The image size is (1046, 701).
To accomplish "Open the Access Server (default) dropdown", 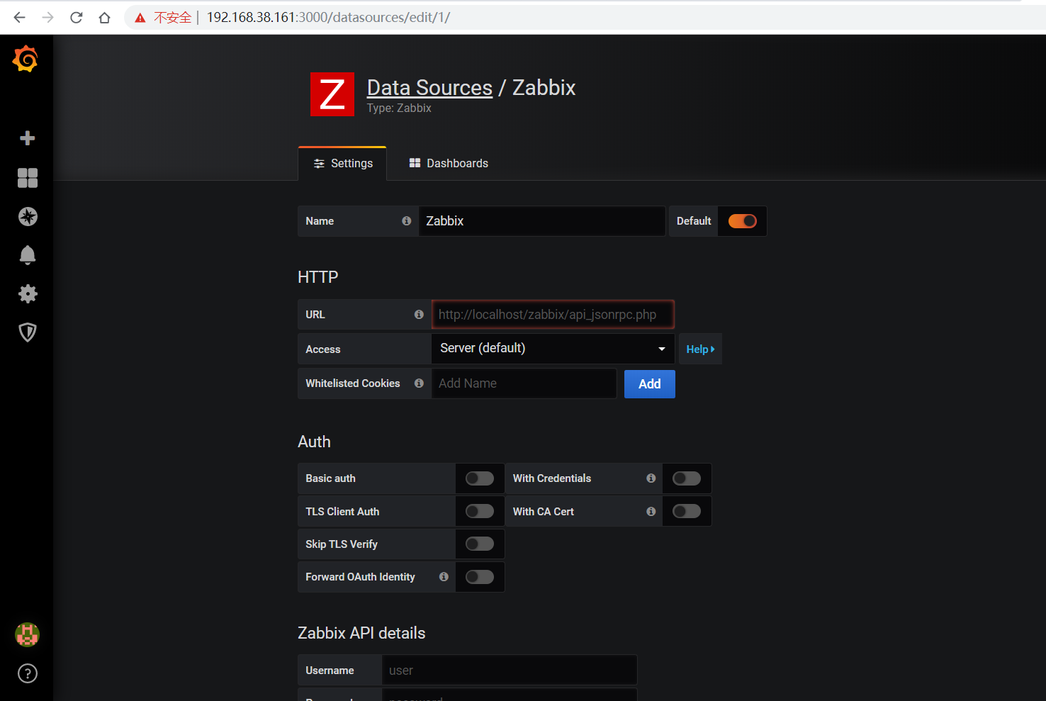I will point(553,349).
